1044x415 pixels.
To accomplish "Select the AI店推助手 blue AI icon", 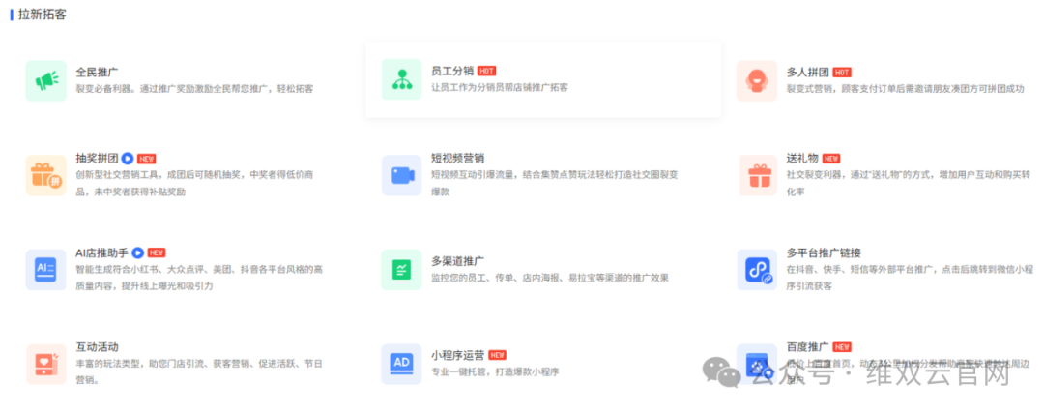I will [46, 269].
